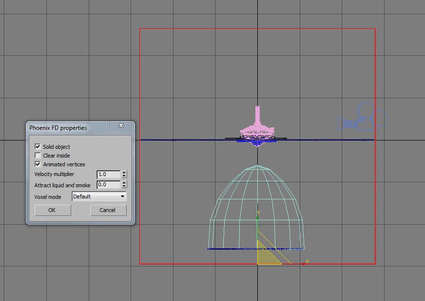425x301 pixels.
Task: Click the Attract liquid and smoke spinner arrows
Action: coord(124,185)
